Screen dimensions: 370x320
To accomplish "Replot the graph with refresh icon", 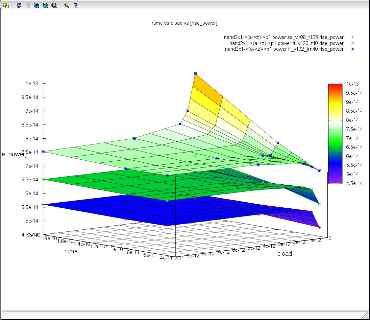I will 19,5.
